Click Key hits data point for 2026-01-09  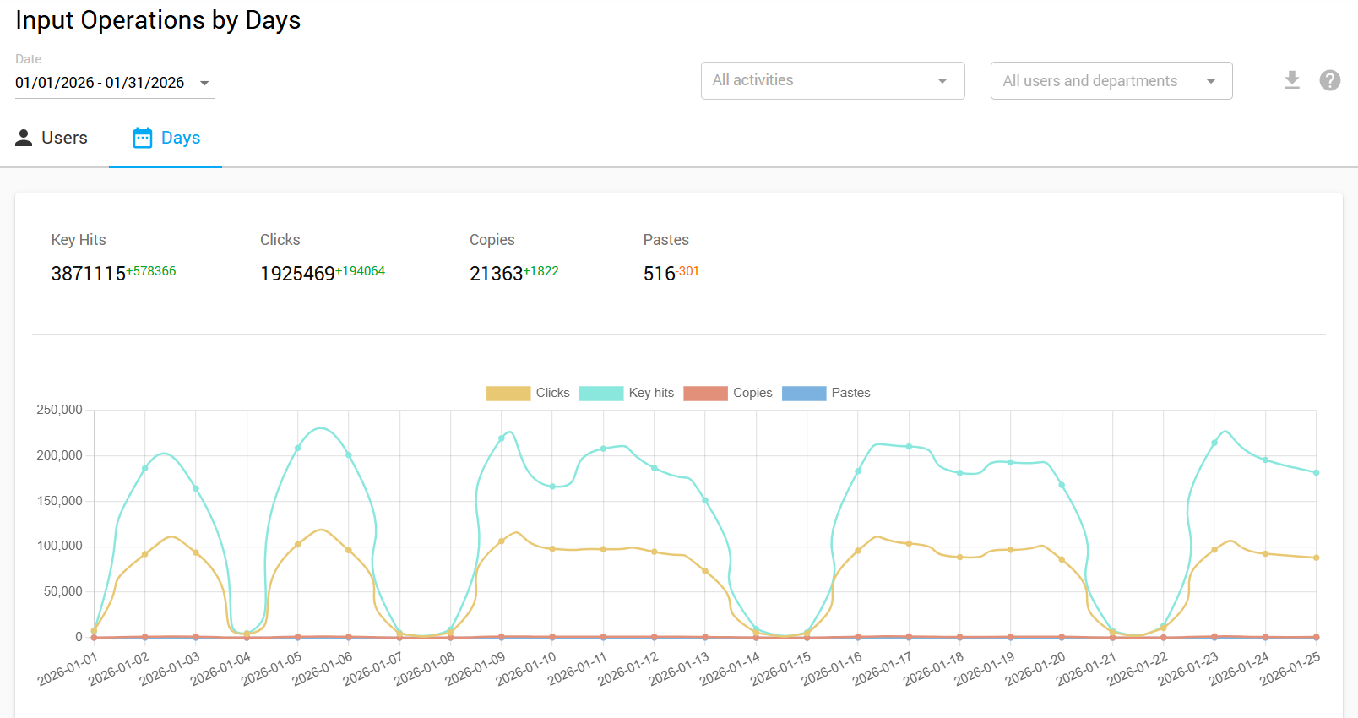point(502,438)
